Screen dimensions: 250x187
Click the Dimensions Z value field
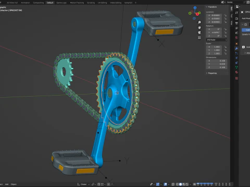pos(217,68)
